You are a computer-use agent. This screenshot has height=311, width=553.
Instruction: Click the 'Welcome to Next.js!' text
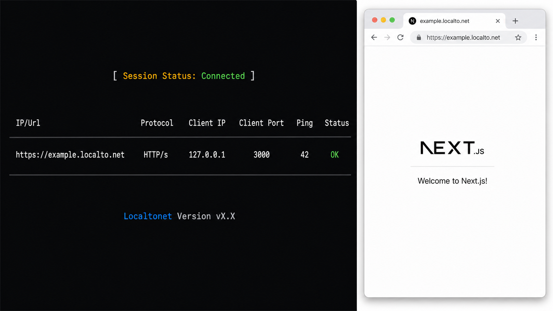click(452, 181)
